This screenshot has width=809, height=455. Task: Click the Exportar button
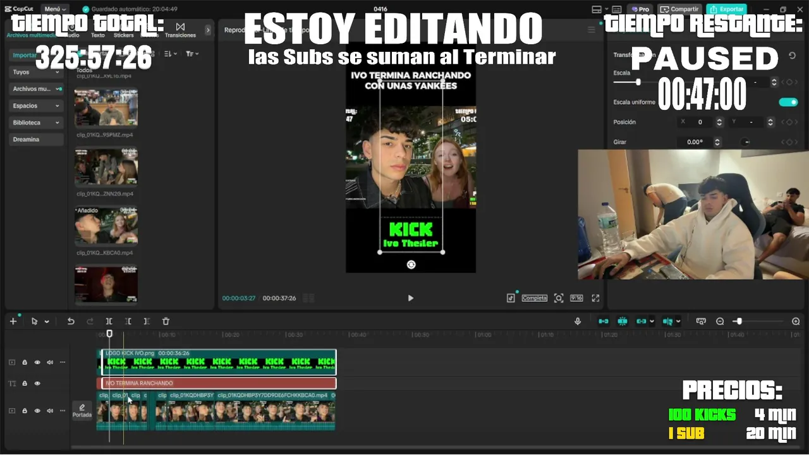pyautogui.click(x=726, y=9)
